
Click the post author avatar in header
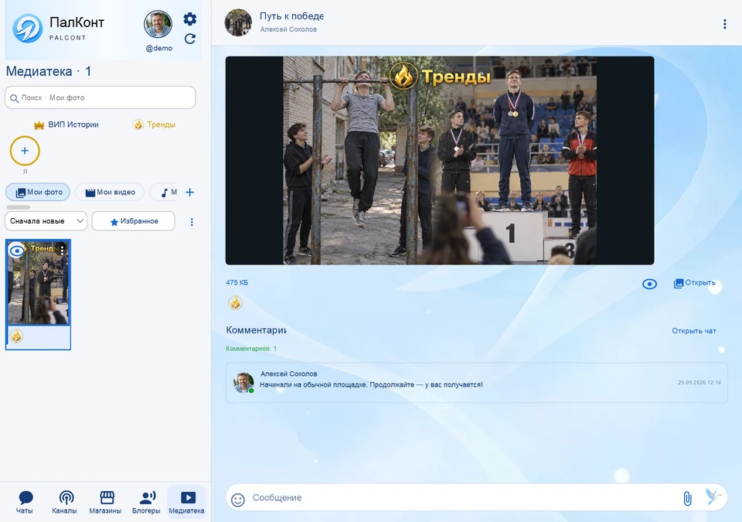(x=238, y=22)
